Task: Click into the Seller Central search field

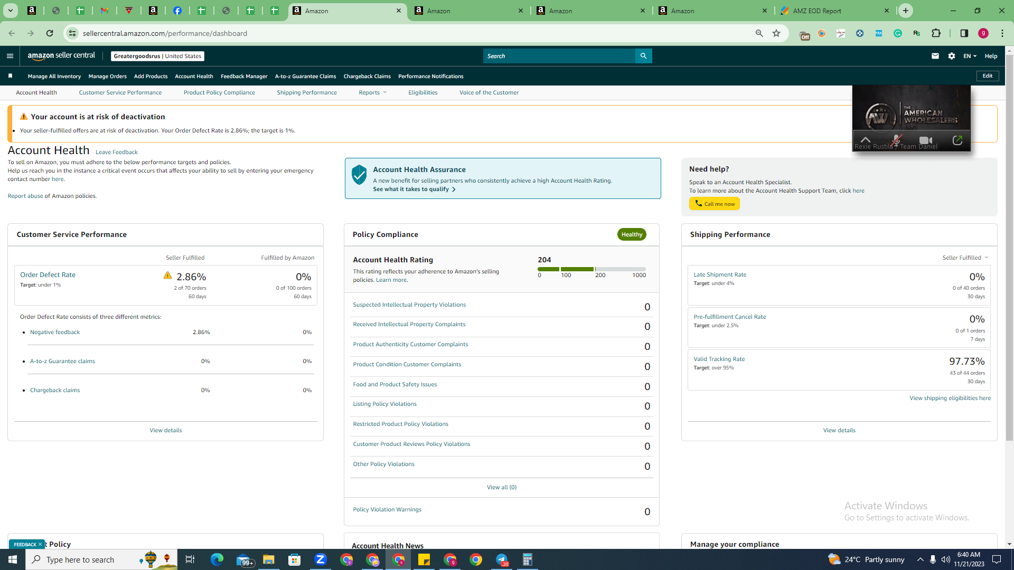Action: (x=559, y=56)
